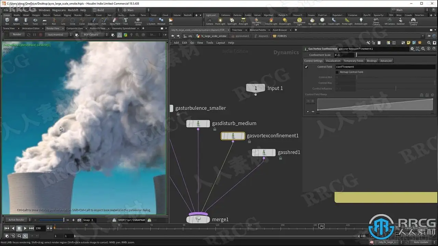Screen dimensions: 438x246
Task: Toggle the lock flag under gasshred1
Action: [280, 158]
